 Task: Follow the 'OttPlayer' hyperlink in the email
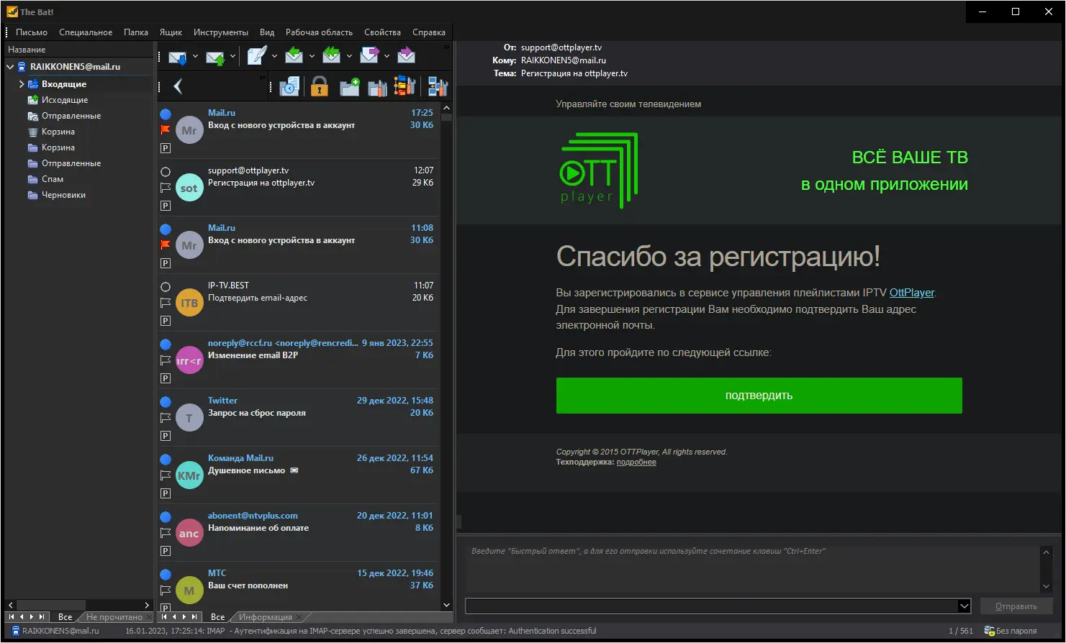coord(911,293)
